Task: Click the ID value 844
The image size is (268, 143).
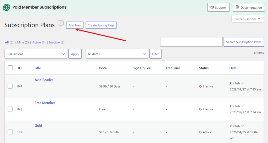Action: (x=20, y=86)
